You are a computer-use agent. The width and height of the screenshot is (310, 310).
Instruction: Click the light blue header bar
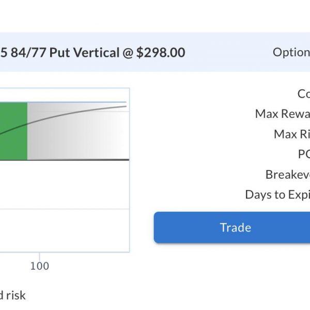point(155,52)
